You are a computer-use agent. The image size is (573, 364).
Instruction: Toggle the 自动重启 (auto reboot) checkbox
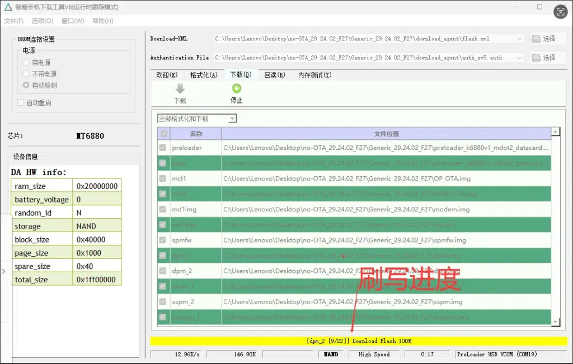coord(21,102)
